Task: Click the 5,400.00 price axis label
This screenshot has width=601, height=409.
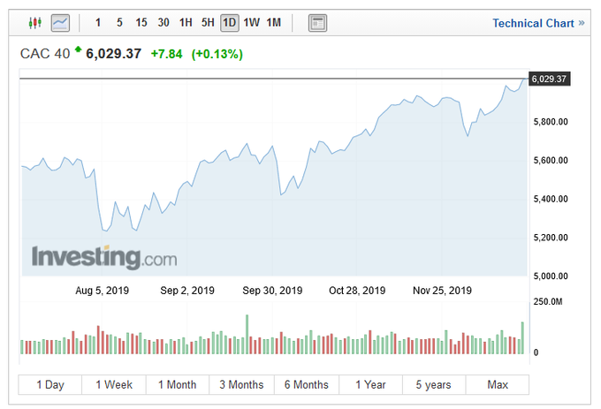Action: 551,199
